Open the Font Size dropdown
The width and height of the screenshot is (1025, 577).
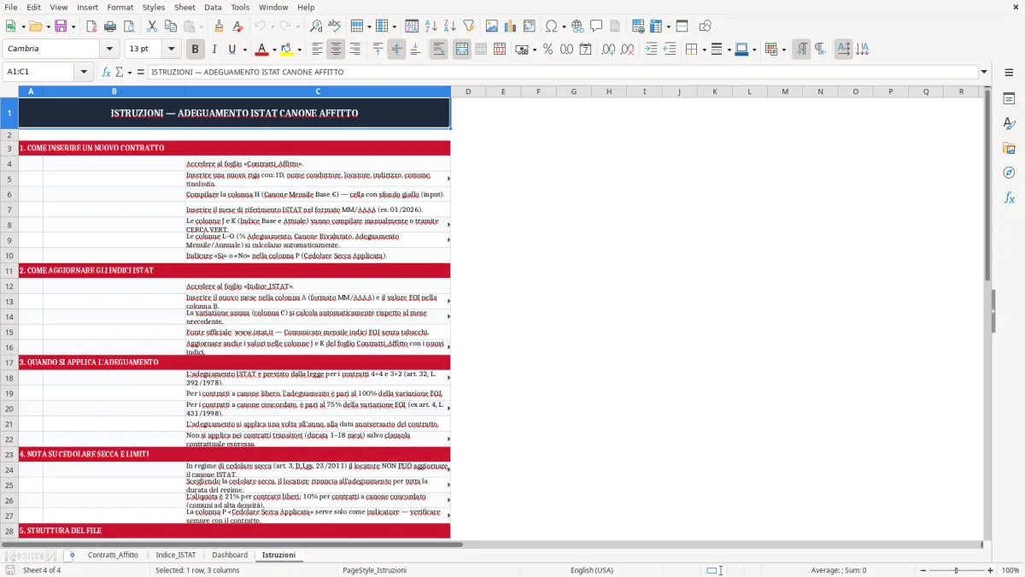(x=172, y=49)
